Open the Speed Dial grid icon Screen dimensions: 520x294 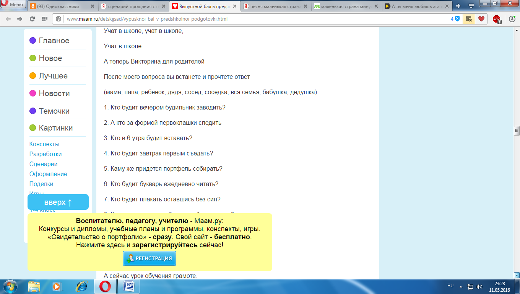coord(45,19)
